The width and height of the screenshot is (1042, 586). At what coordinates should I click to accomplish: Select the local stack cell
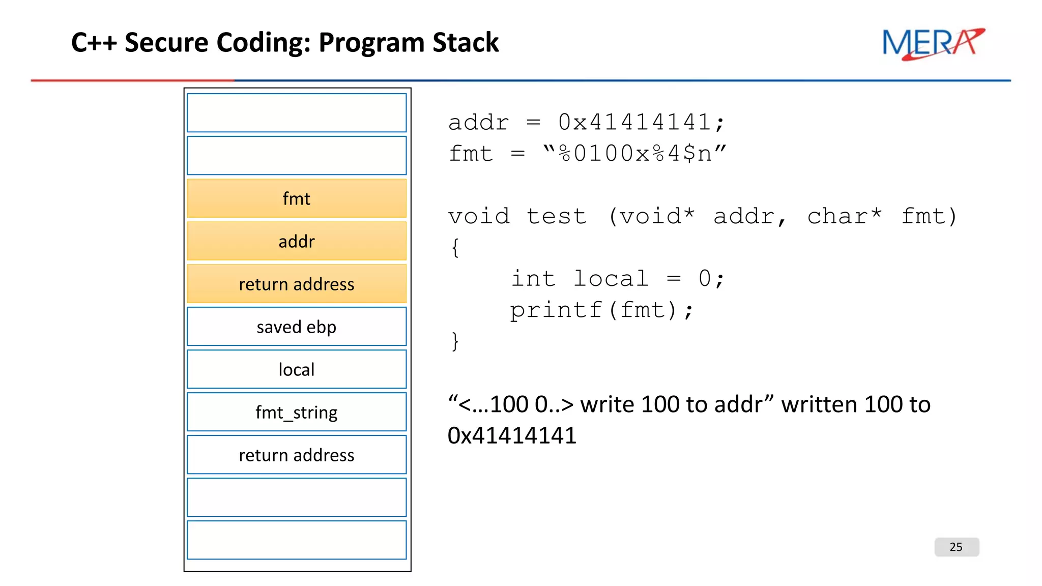(297, 369)
